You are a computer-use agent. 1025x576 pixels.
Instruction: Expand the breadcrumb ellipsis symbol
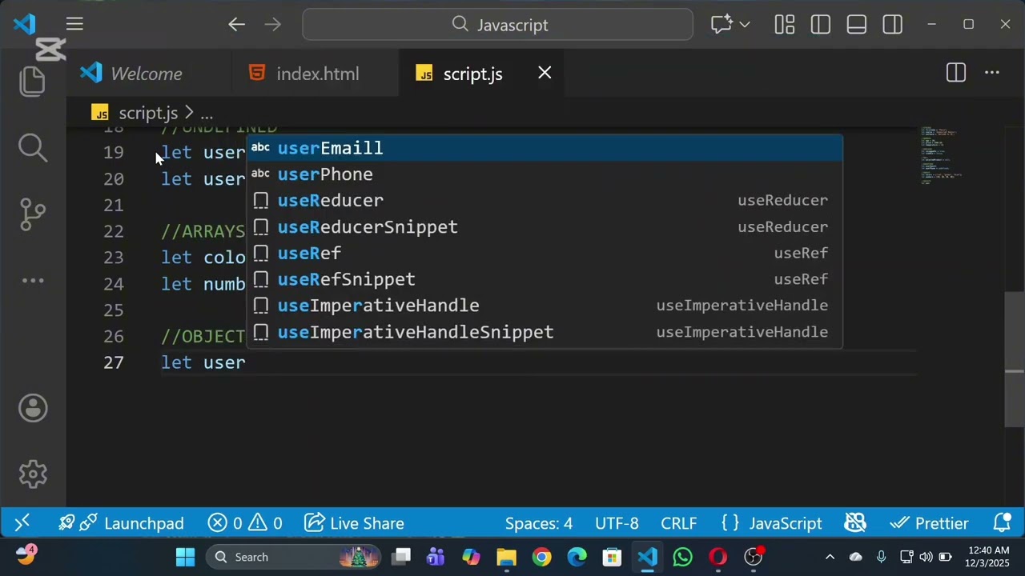click(207, 114)
